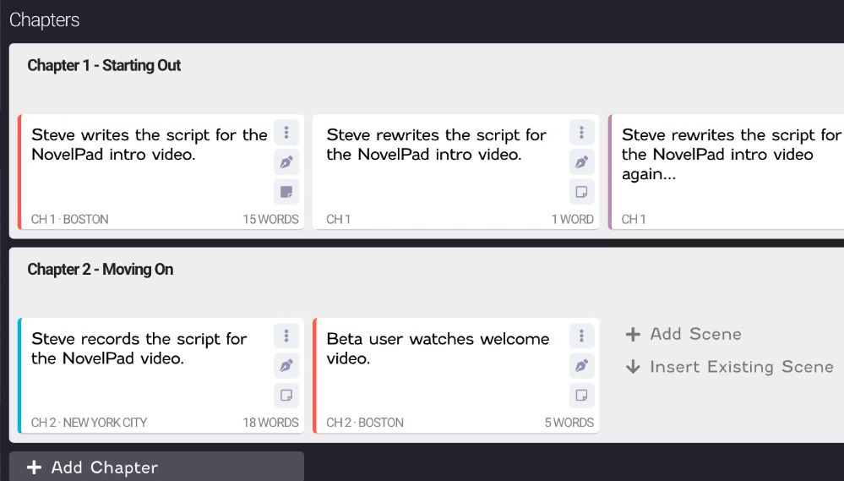The height and width of the screenshot is (481, 844).
Task: Click the Add Chapter button
Action: [x=156, y=467]
